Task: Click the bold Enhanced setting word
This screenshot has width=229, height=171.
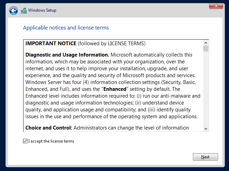Action: [x=115, y=89]
